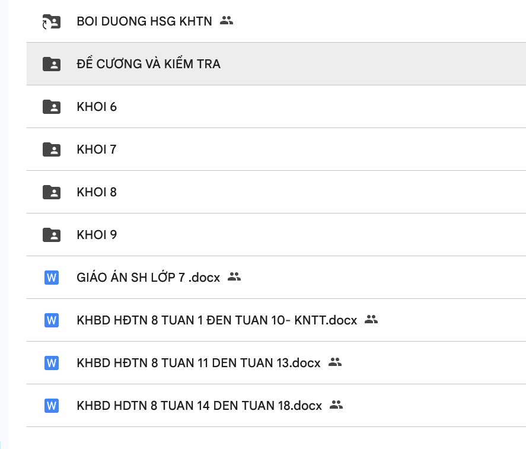Click the shared icon after TUAN 10- KNTT.docx
Screen dimensions: 526x449
[371, 319]
